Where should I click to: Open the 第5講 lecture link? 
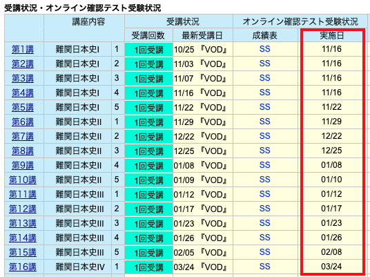tap(23, 108)
